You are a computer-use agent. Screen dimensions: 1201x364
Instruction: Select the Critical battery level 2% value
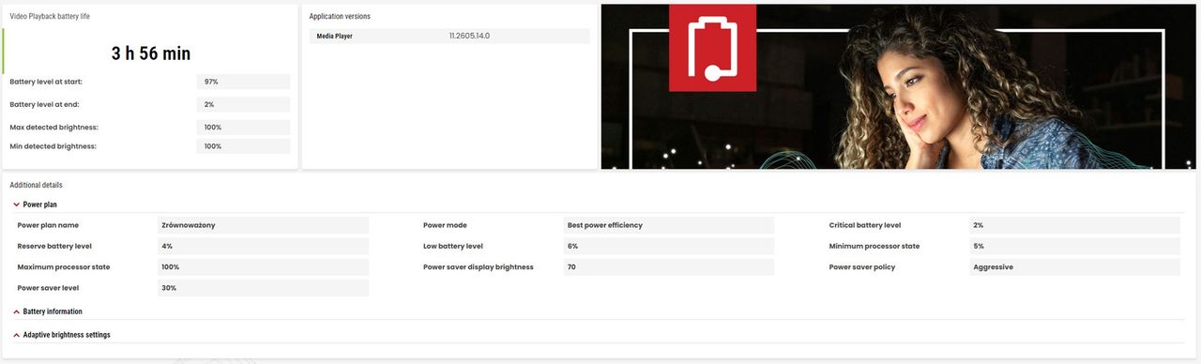[1074, 225]
